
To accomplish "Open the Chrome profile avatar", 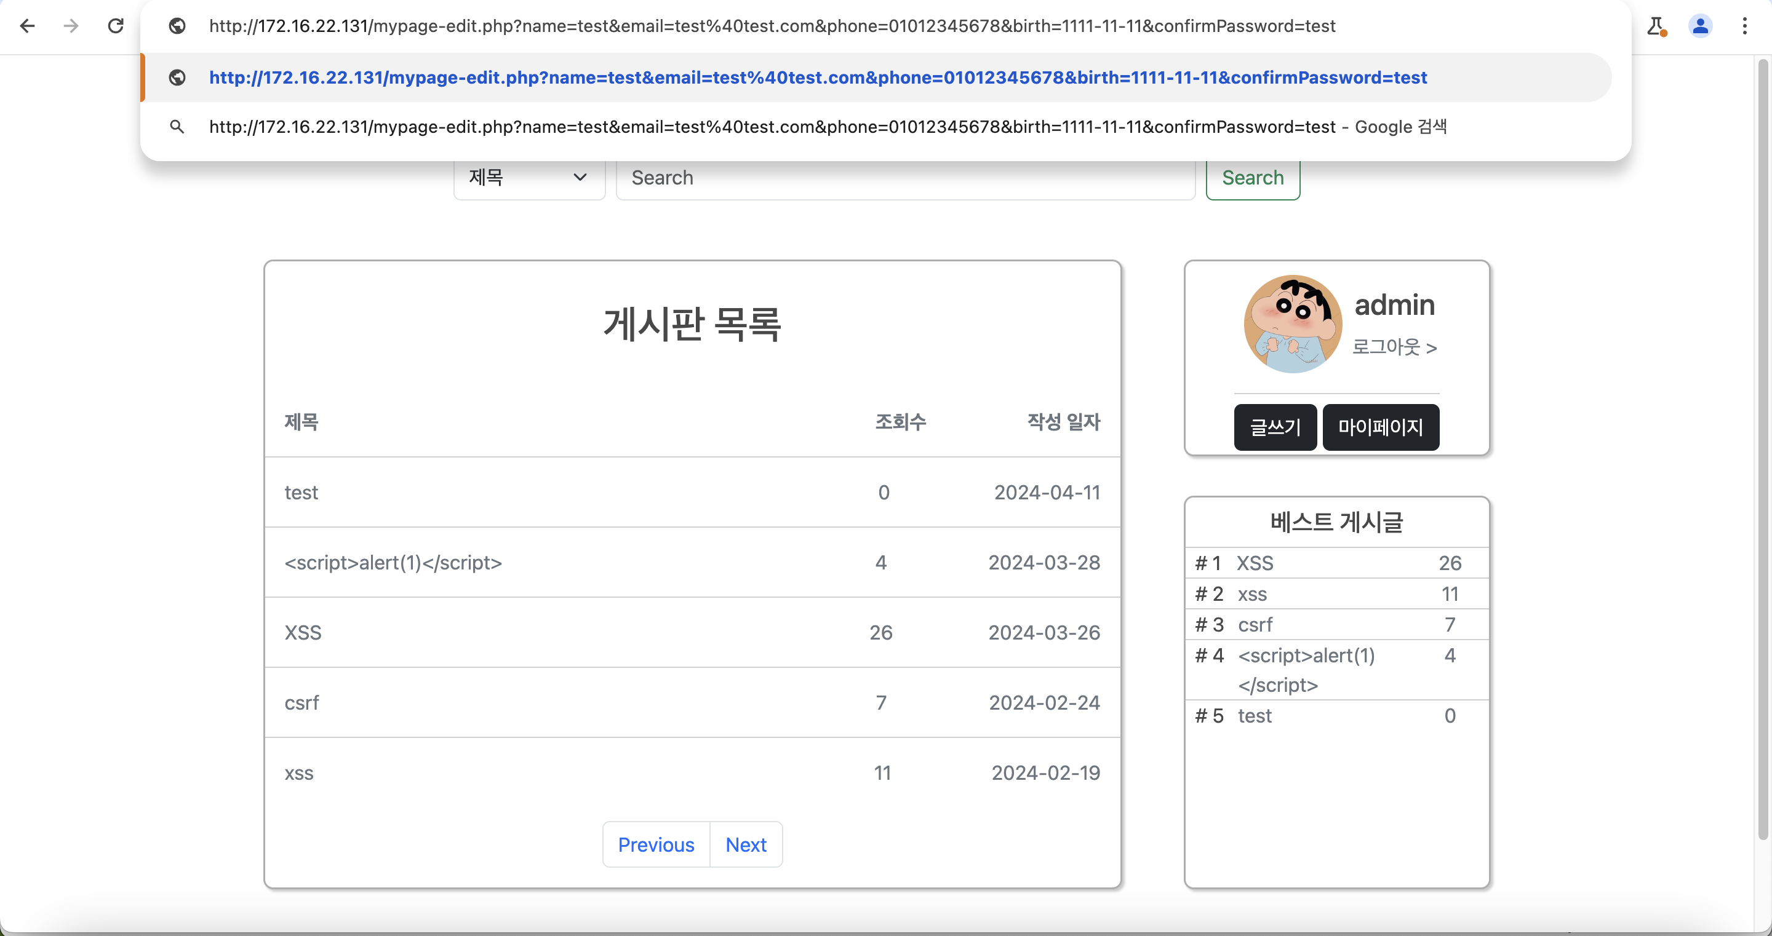I will click(1700, 26).
